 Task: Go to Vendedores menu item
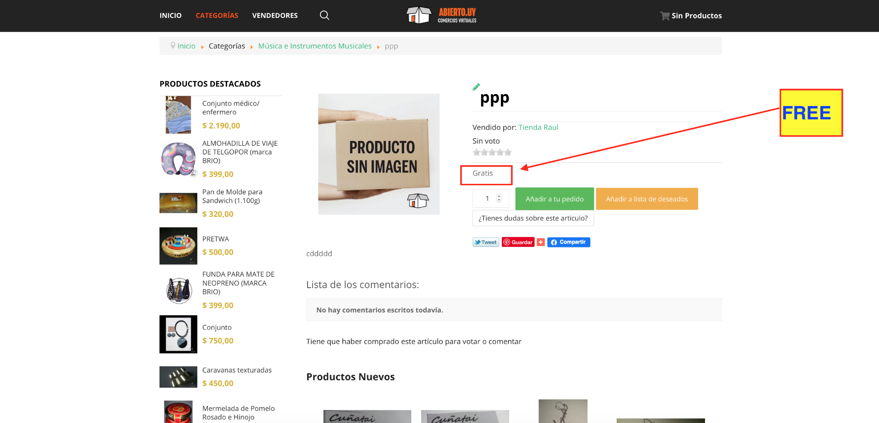coord(275,16)
